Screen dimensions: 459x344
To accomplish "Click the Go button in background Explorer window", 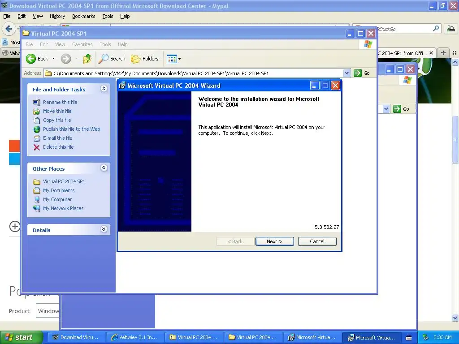I will coord(401,109).
